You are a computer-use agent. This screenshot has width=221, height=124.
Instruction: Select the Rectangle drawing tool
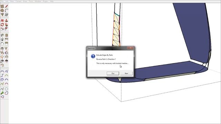[x=2, y=6]
